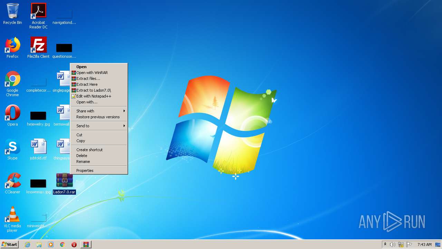This screenshot has height=249, width=442.
Task: Select the completecor file icon
Action: (x=38, y=84)
